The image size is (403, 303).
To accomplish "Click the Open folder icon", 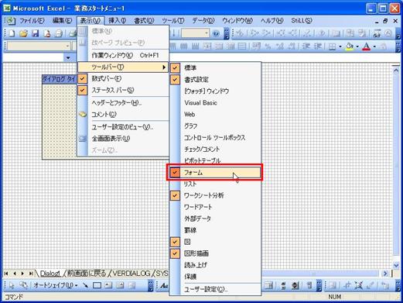I will (x=23, y=33).
